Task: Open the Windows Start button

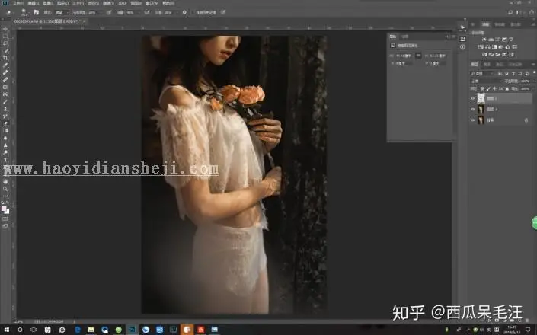Action: (6, 330)
